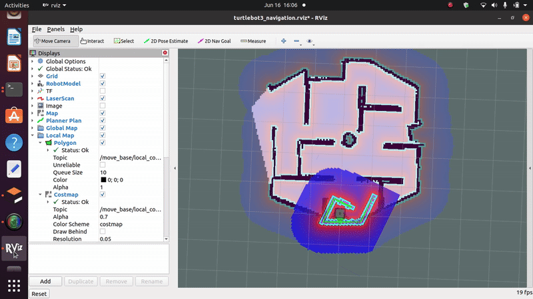
Task: Toggle the Global Map checkbox
Action: point(103,128)
